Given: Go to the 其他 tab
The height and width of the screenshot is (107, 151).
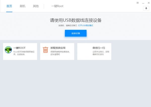Looking at the screenshot, I should pos(36,6).
